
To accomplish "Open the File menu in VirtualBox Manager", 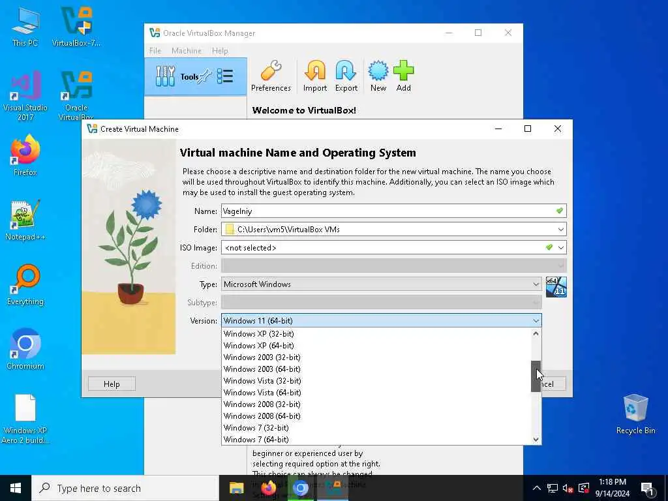I will click(x=155, y=51).
